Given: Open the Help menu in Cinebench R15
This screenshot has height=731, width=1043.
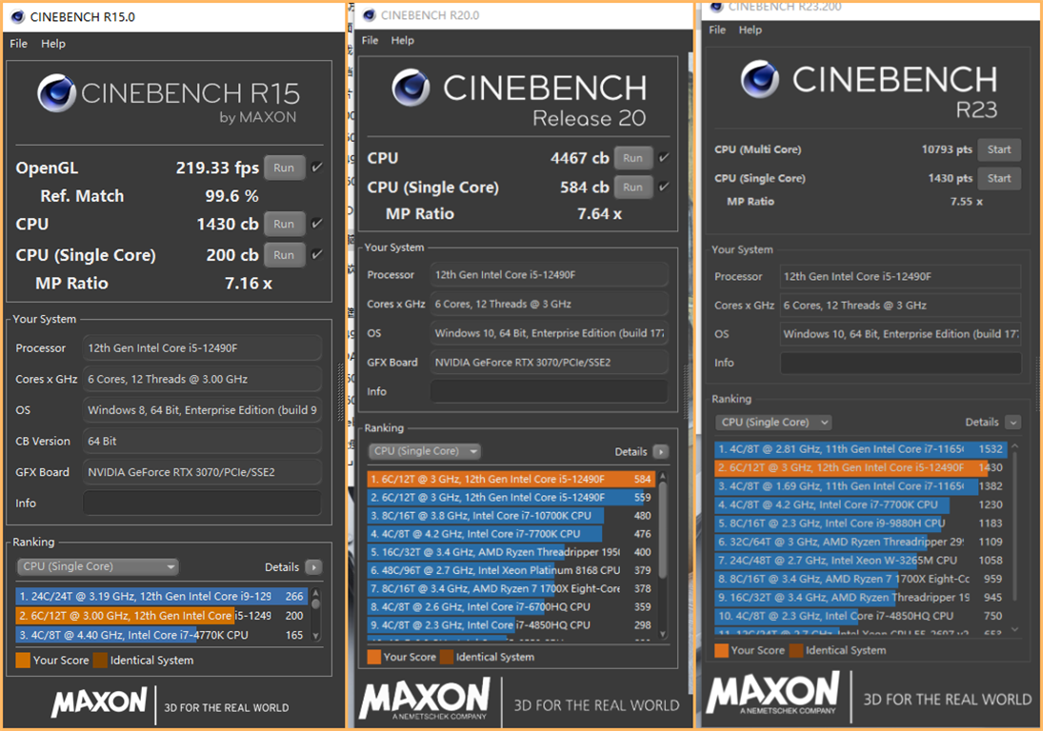Looking at the screenshot, I should tap(53, 43).
